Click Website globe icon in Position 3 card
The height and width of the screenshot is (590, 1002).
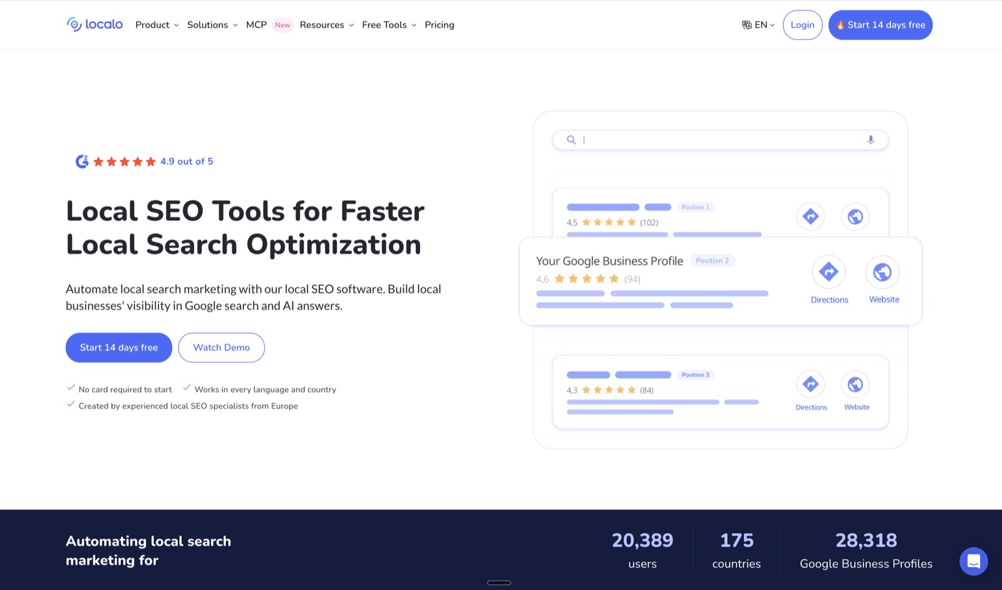(855, 384)
